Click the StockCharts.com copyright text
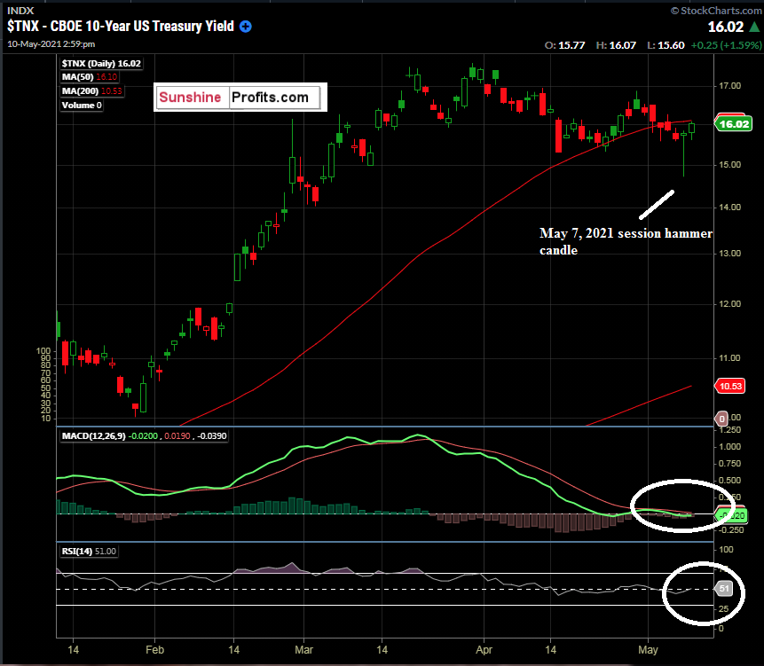Screen dimensions: 764x666 tap(716, 11)
